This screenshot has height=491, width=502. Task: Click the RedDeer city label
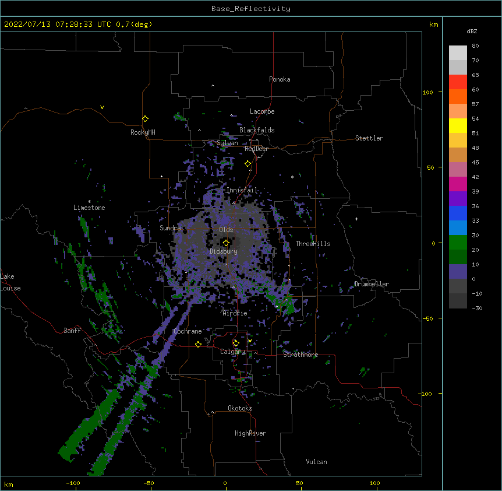tap(256, 149)
